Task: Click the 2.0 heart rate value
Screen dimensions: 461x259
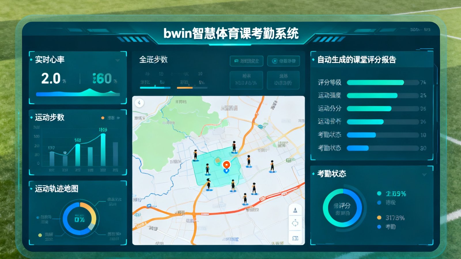Action: tap(51, 78)
